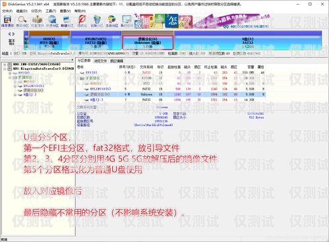Switch to the 分区参数 tab
This screenshot has width=329, height=242.
[x=84, y=61]
